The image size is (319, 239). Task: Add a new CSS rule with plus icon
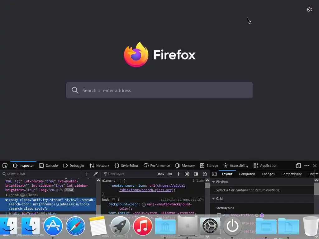[x=179, y=174]
